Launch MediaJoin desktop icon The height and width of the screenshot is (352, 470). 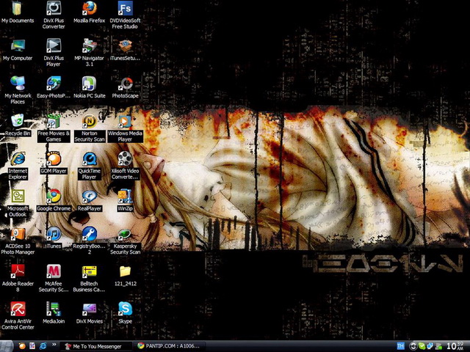[54, 309]
